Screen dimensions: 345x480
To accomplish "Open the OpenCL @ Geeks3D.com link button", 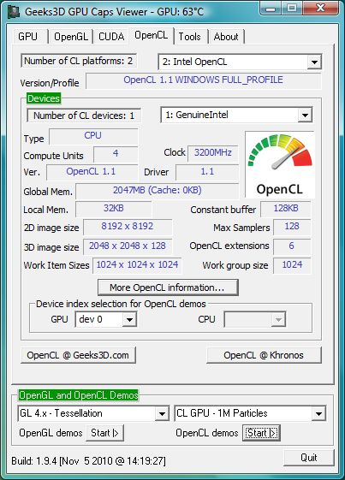I will click(x=78, y=355).
